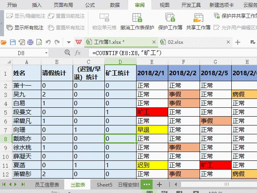The height and width of the screenshot is (193, 257).
Task: Click Show All Comments icon
Action: 10,27
